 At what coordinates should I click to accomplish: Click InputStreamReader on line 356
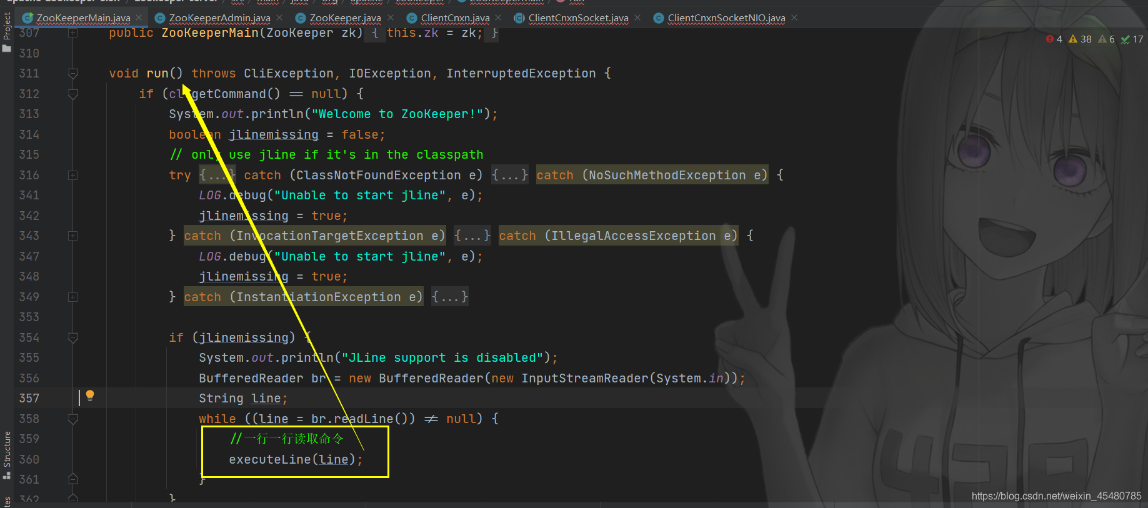tap(585, 379)
